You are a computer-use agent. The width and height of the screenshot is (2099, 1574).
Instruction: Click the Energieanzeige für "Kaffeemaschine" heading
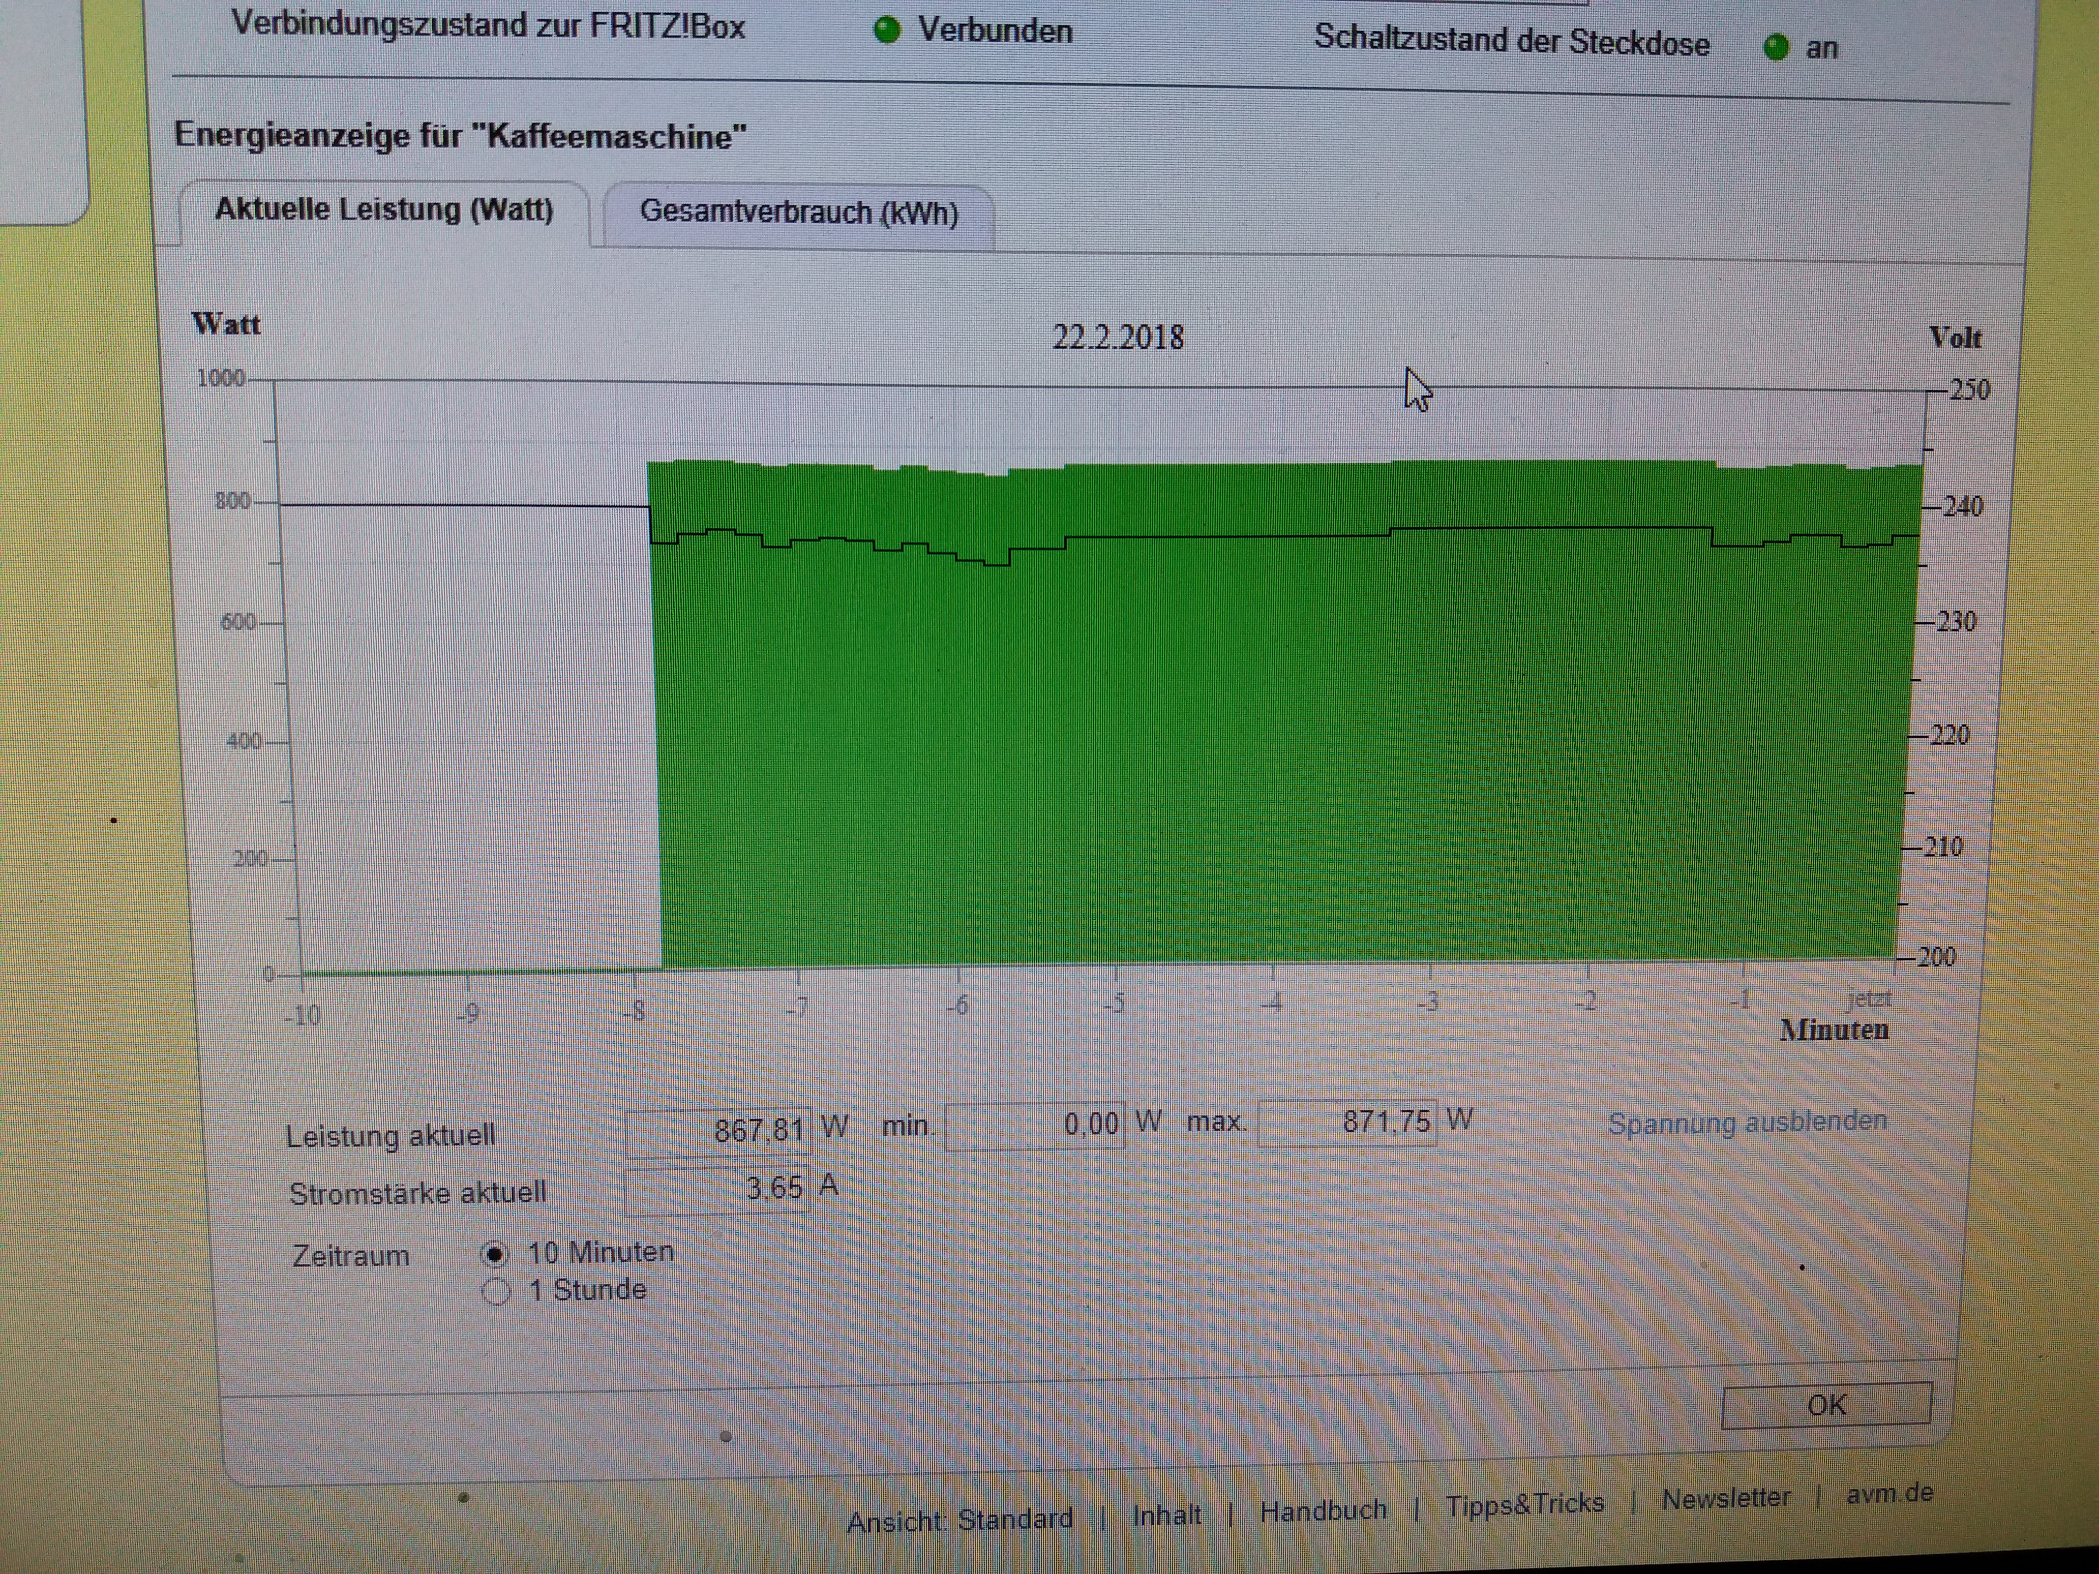click(x=460, y=136)
